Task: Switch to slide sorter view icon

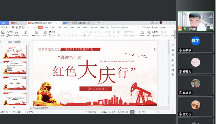Action: (123, 112)
